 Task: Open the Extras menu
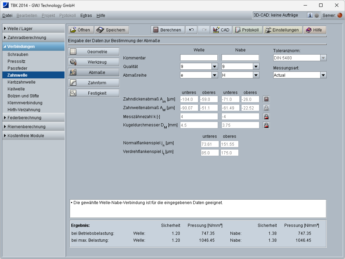[x=86, y=16]
